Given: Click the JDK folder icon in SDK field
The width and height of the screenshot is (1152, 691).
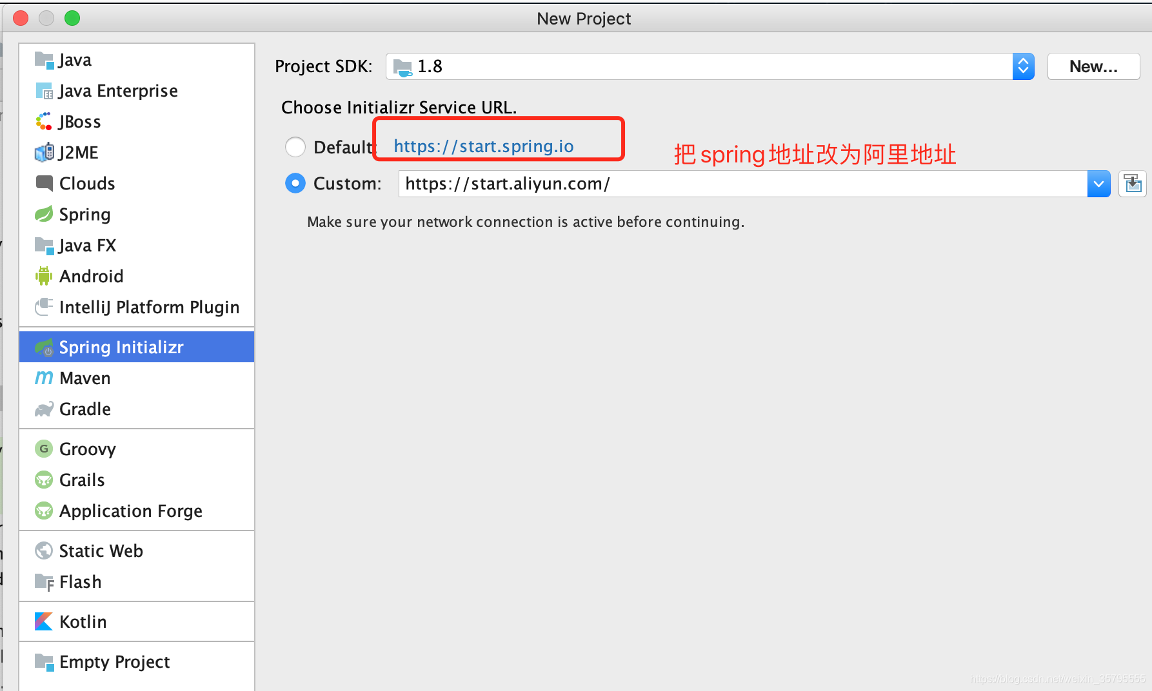Looking at the screenshot, I should click(x=402, y=67).
